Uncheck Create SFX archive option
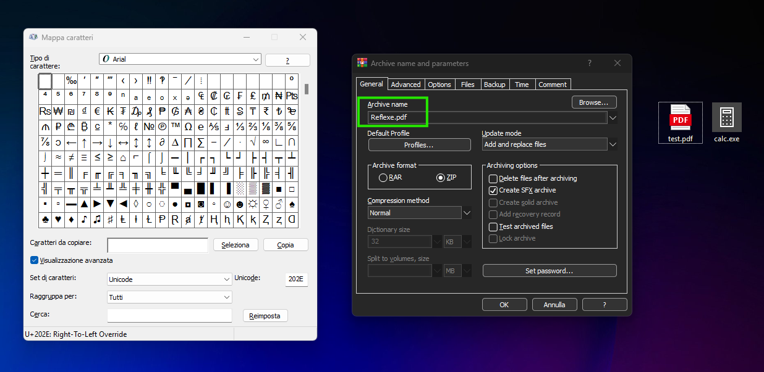 (x=522, y=190)
